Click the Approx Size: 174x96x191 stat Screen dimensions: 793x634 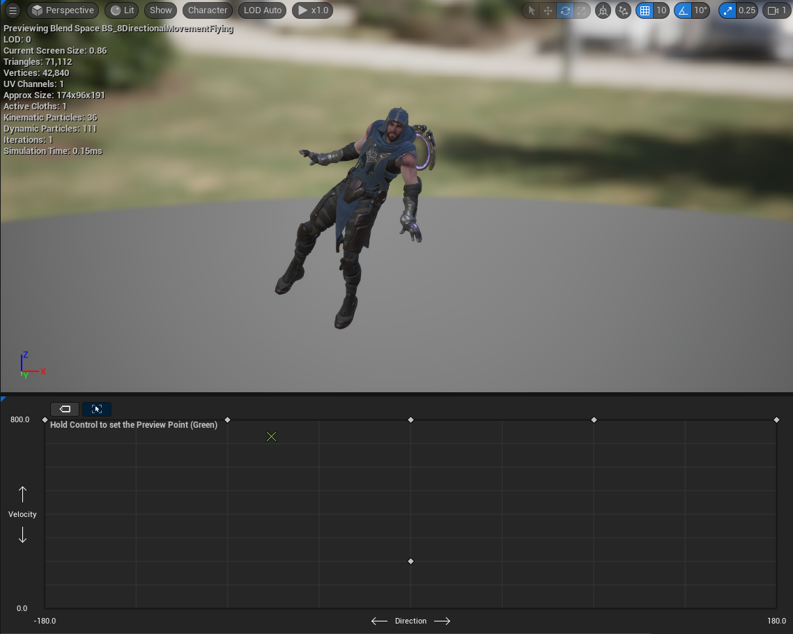pos(54,95)
